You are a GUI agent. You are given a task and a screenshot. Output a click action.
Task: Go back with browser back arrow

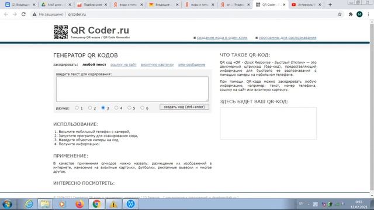[6, 14]
